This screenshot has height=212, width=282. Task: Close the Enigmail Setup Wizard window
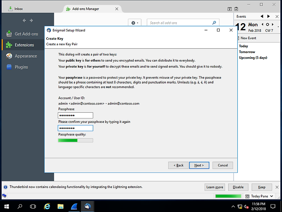[x=231, y=30]
